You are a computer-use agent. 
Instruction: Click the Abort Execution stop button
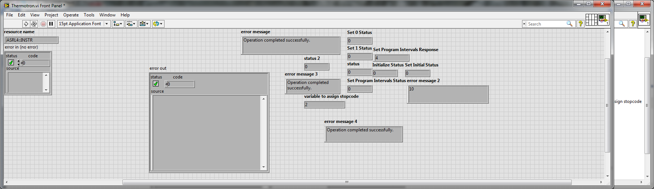pyautogui.click(x=43, y=24)
